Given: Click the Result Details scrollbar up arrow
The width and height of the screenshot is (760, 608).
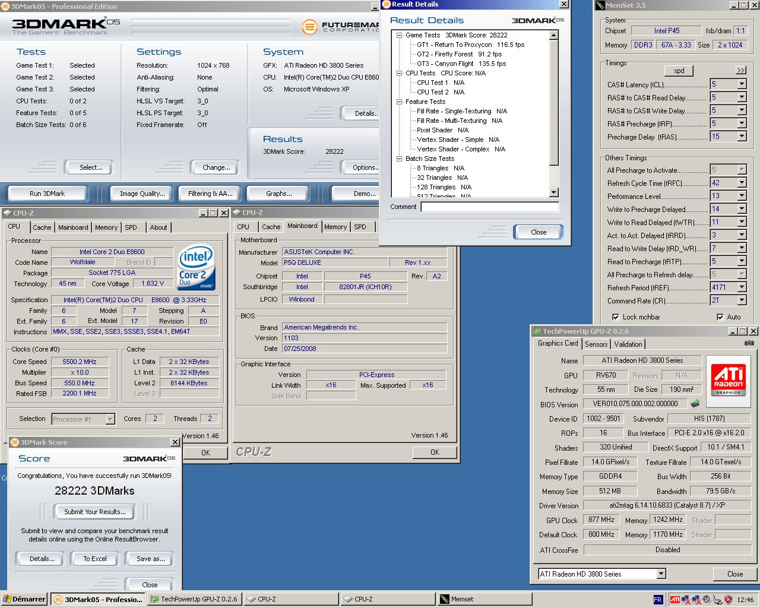Looking at the screenshot, I should tap(554, 35).
